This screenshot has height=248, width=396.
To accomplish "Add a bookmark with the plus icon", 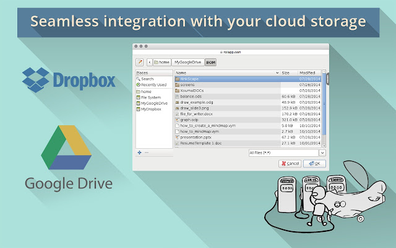I will (x=139, y=153).
